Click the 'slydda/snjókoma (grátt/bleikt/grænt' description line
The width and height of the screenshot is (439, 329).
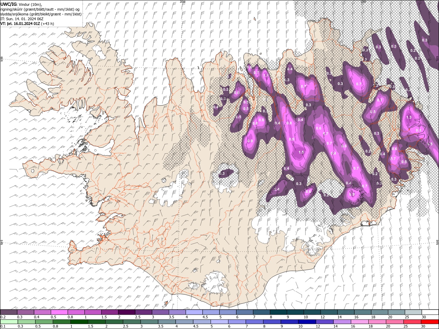pos(41,14)
